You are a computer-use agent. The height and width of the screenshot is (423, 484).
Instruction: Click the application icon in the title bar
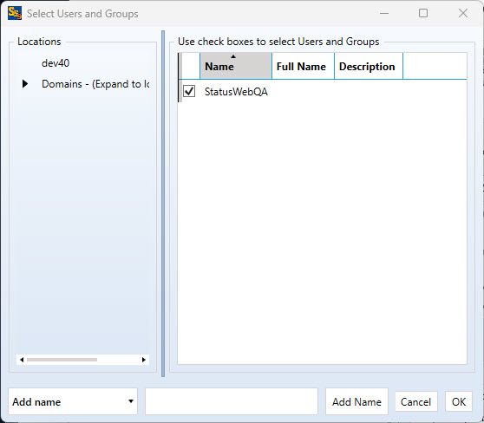click(x=15, y=13)
